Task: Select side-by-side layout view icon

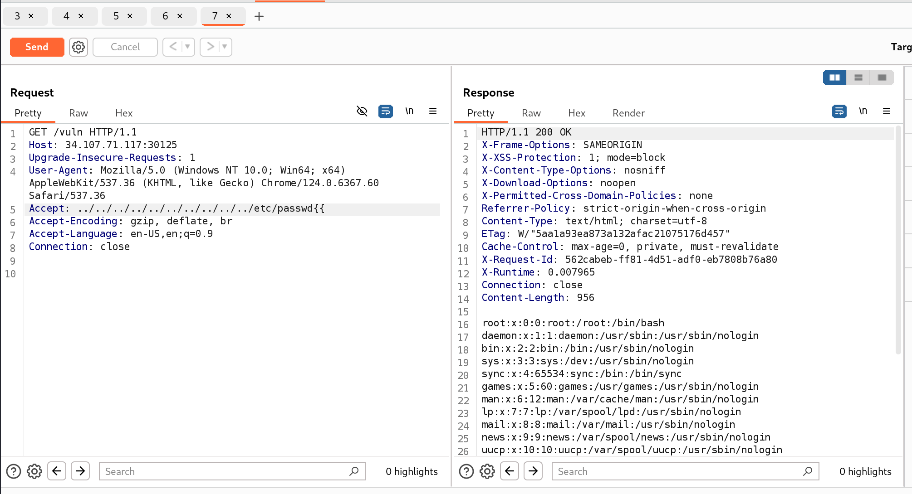Action: coord(834,77)
